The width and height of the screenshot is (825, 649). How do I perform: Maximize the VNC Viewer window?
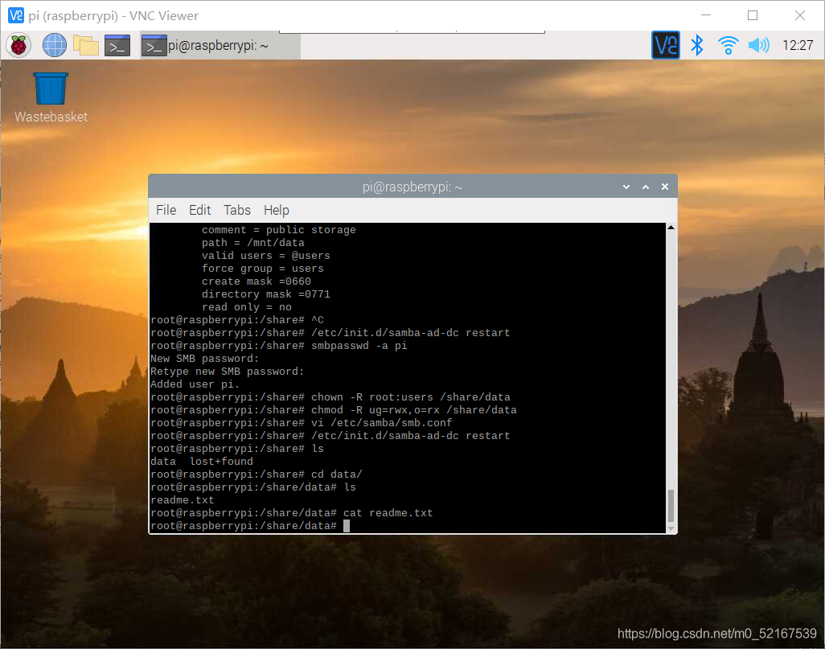click(x=753, y=15)
